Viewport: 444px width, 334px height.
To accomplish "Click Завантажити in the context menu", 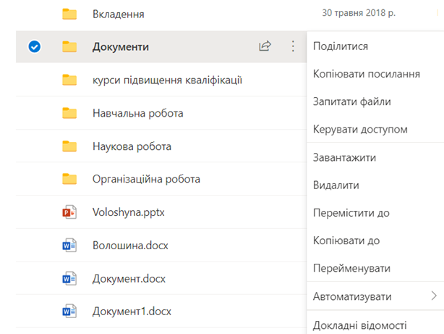I will (344, 157).
